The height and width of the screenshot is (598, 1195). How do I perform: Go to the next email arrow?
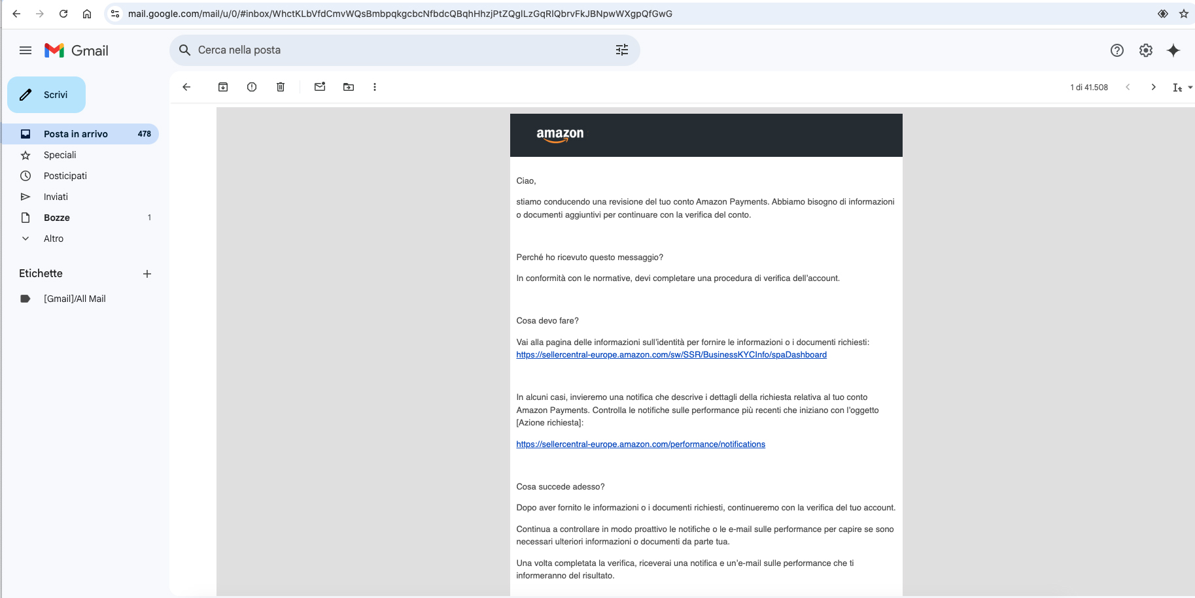coord(1154,87)
